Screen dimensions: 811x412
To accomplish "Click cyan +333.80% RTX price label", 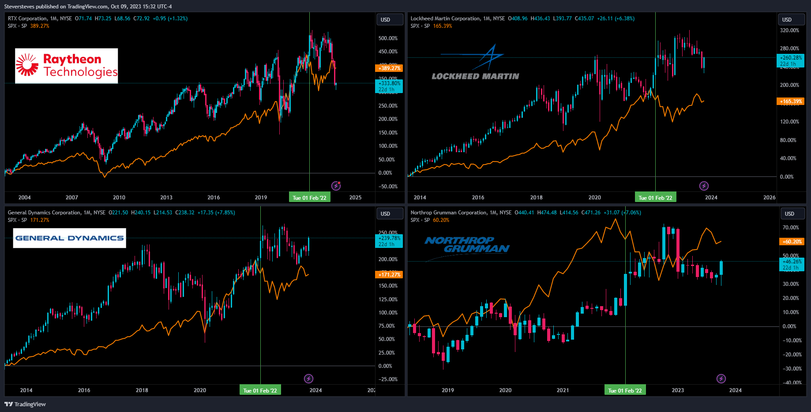I will (389, 86).
